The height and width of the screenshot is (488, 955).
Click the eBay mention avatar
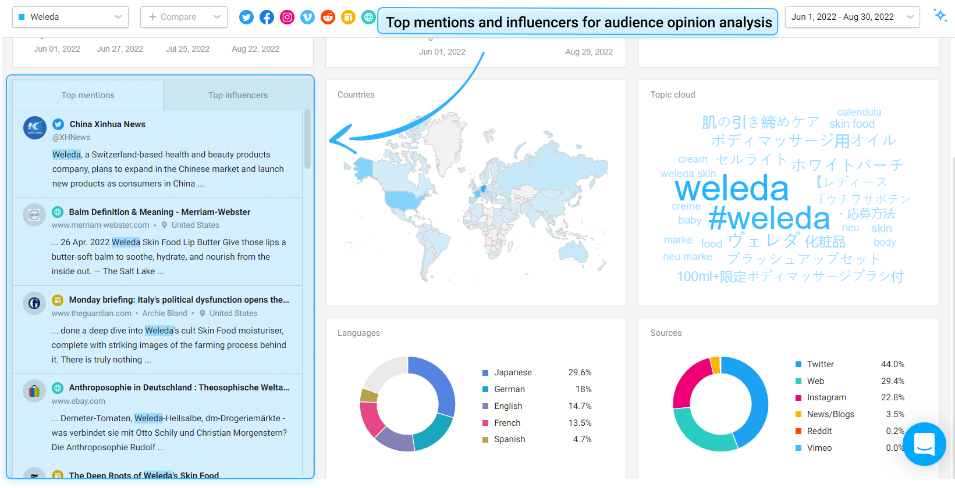click(34, 391)
